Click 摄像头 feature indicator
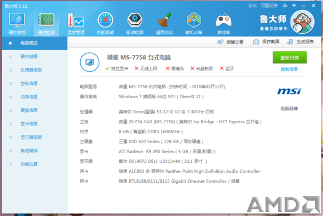Screen dimensions: 323x216 coord(175,68)
